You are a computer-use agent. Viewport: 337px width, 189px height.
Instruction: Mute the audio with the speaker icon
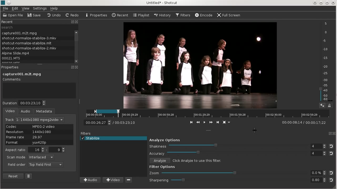(x=322, y=105)
